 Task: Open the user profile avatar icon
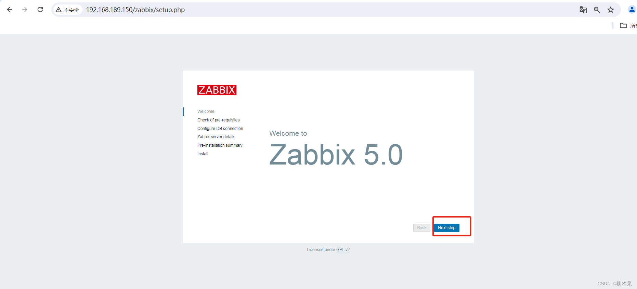coord(632,10)
